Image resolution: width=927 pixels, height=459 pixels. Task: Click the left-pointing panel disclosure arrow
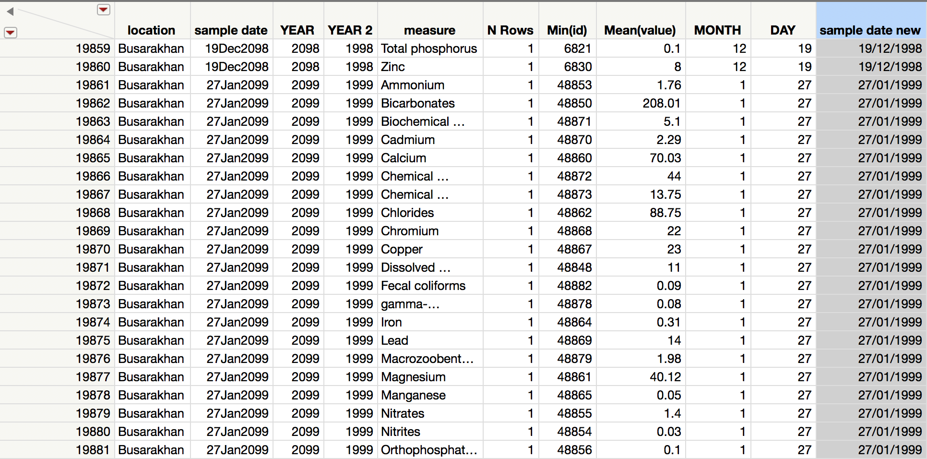click(x=10, y=11)
